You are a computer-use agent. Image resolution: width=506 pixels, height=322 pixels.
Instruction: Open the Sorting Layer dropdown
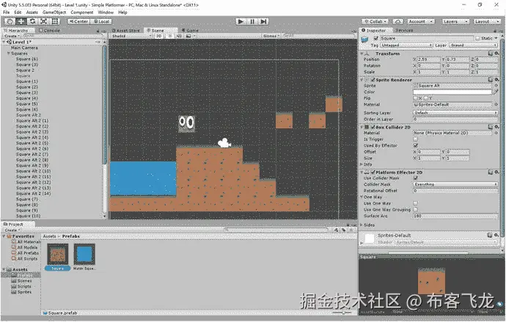coord(455,113)
